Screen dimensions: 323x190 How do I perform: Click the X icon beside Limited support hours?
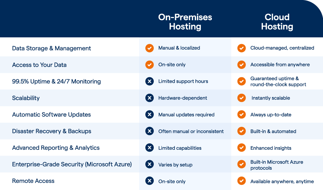coord(149,81)
